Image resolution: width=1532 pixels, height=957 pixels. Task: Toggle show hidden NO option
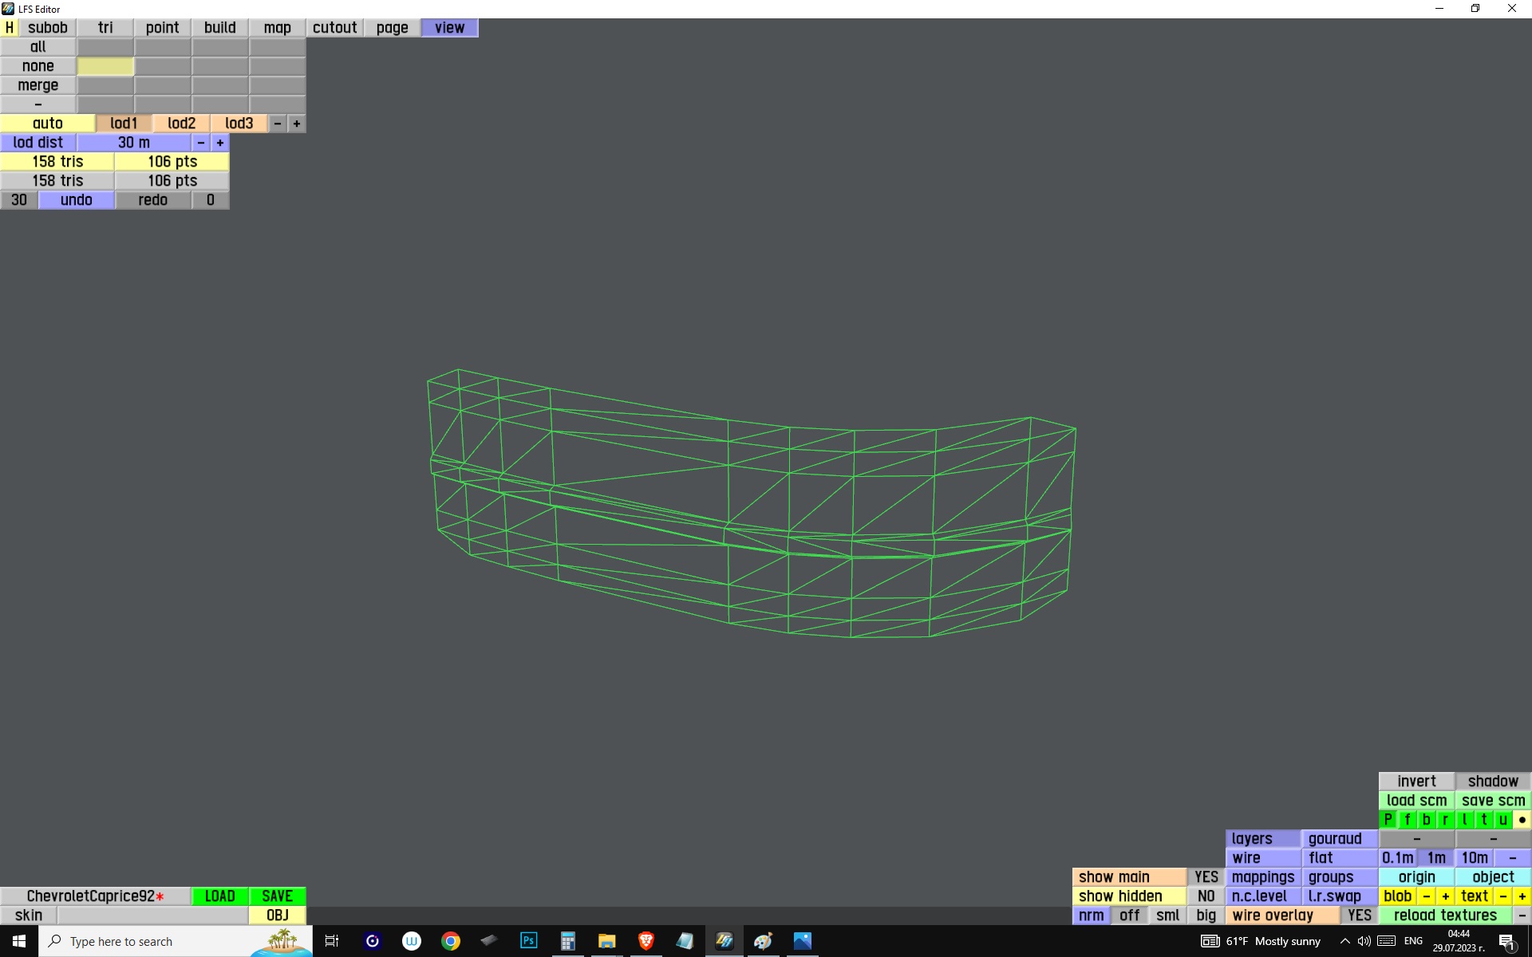pos(1206,896)
